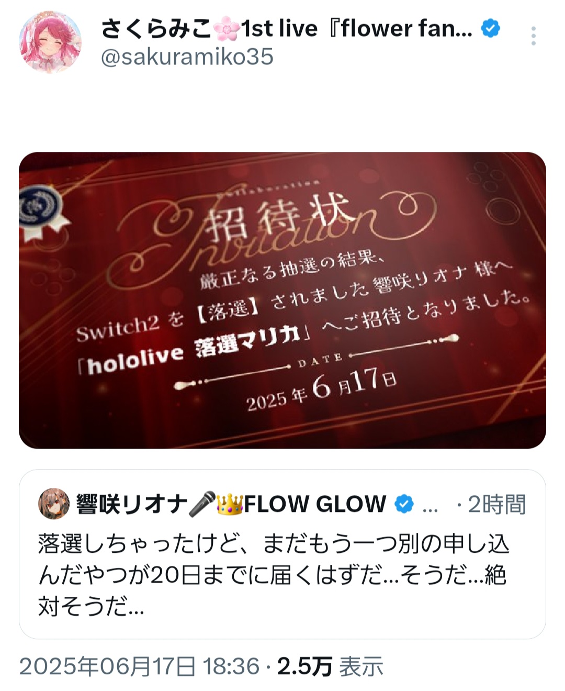Click the microphone emoji in the quoted name

click(x=201, y=504)
